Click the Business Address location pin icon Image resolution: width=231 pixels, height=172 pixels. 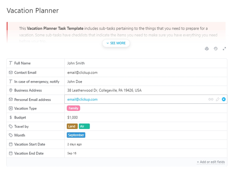click(10, 90)
